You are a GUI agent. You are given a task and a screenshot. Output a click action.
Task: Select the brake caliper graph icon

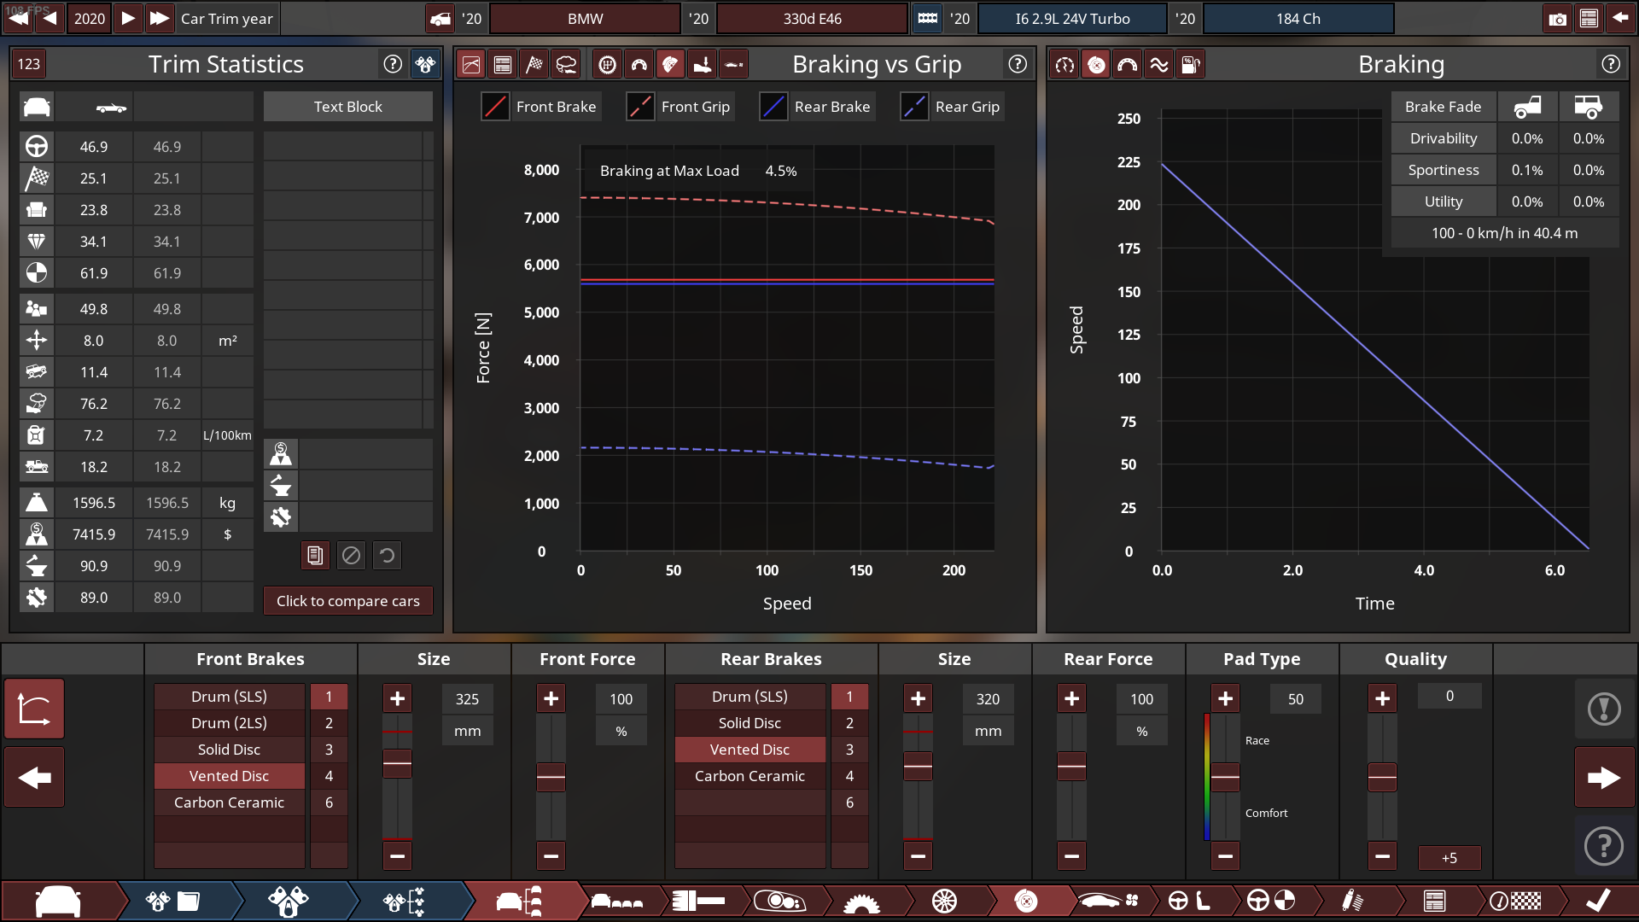click(x=670, y=64)
